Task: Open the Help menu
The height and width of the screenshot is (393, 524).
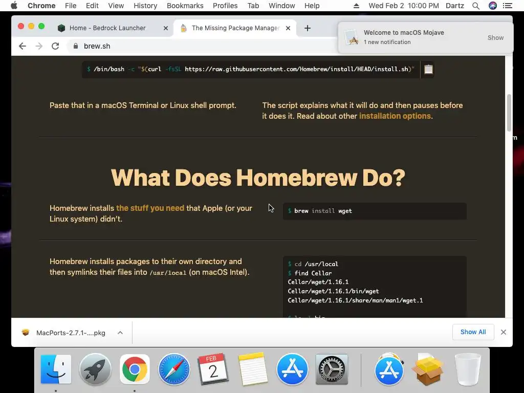Action: (312, 6)
